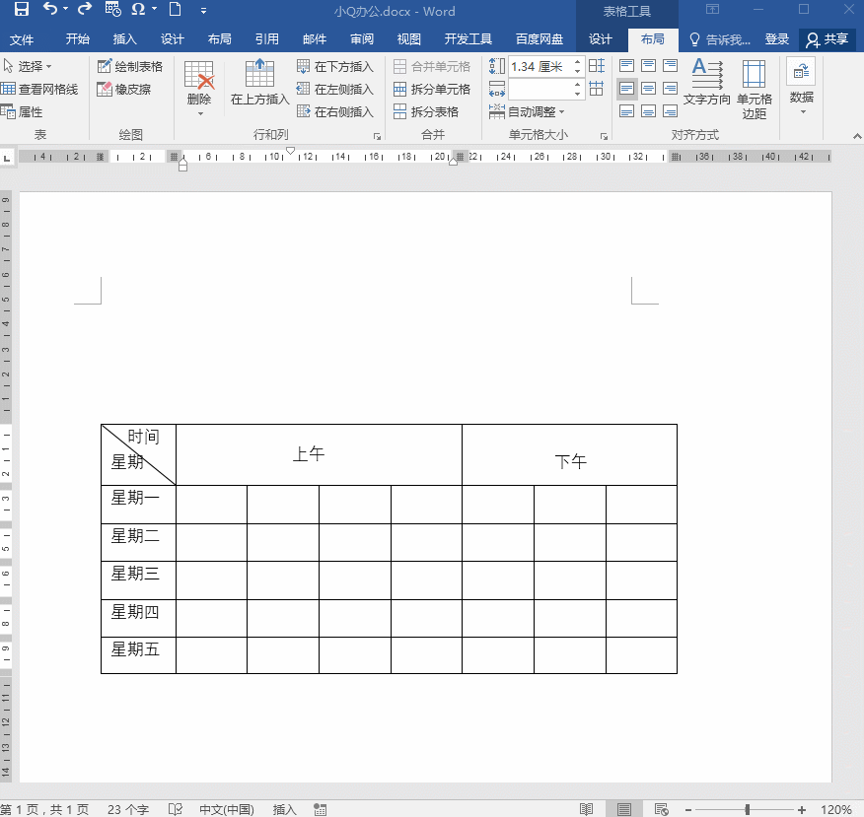Click the tab stop selector at ruler corner
Image resolution: width=864 pixels, height=817 pixels.
[7, 158]
